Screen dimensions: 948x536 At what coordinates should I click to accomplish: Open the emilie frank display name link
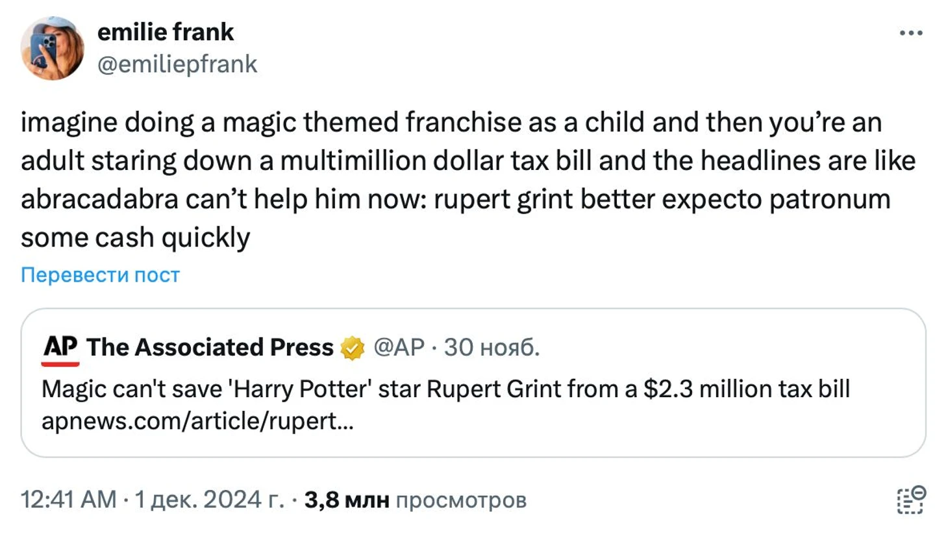click(165, 32)
